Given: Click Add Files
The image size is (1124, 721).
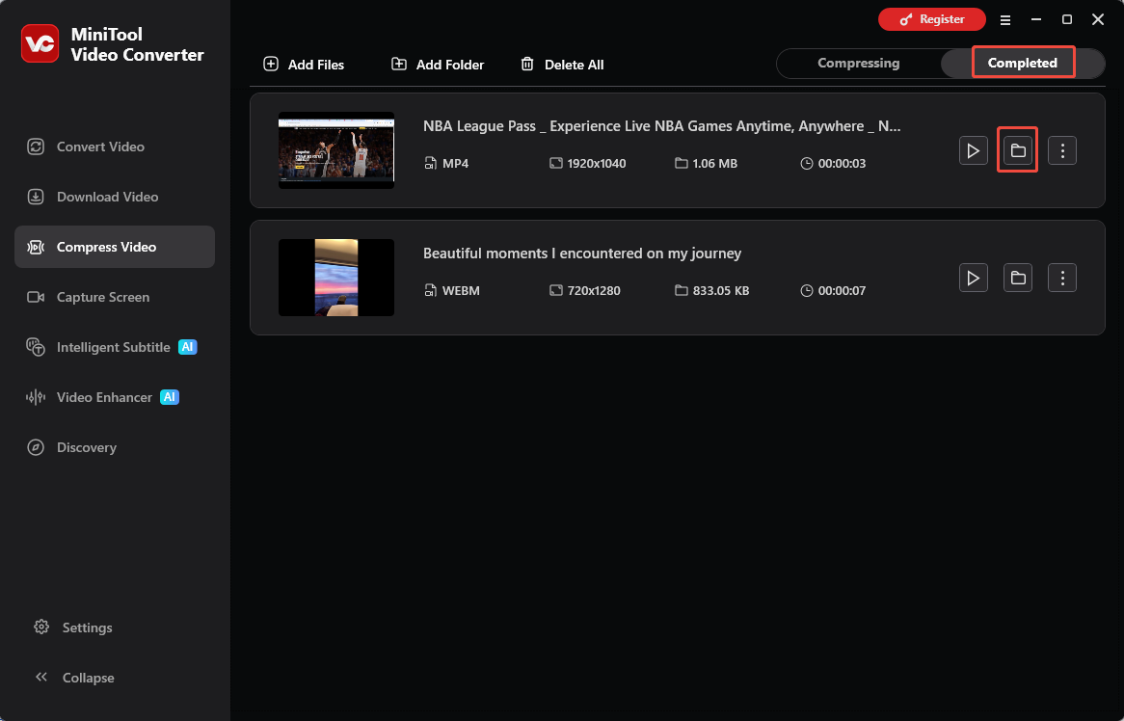Looking at the screenshot, I should point(304,65).
